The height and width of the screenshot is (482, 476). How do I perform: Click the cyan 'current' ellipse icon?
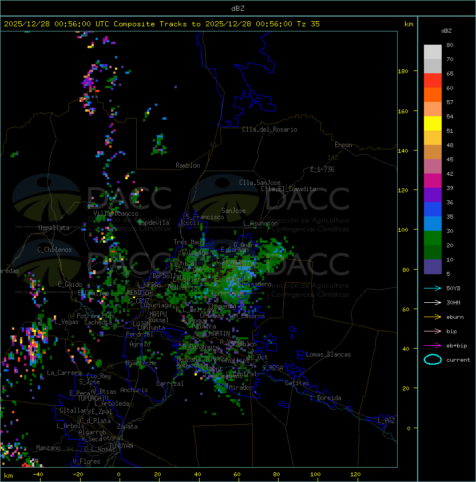tap(433, 359)
